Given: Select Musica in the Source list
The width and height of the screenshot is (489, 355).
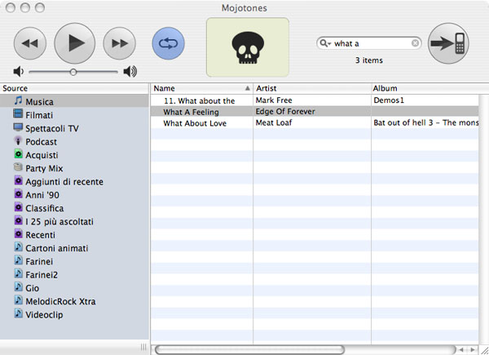Looking at the screenshot, I should [74, 101].
